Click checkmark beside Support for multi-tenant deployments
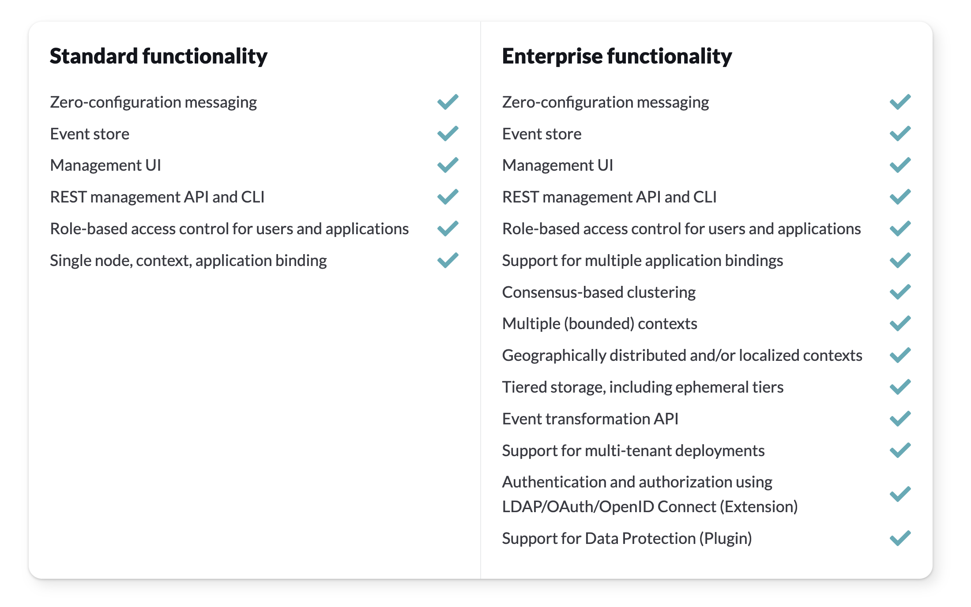971x607 pixels. pos(900,450)
